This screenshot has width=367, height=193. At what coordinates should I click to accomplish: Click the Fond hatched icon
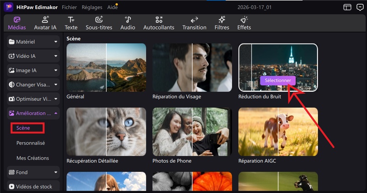point(11,172)
